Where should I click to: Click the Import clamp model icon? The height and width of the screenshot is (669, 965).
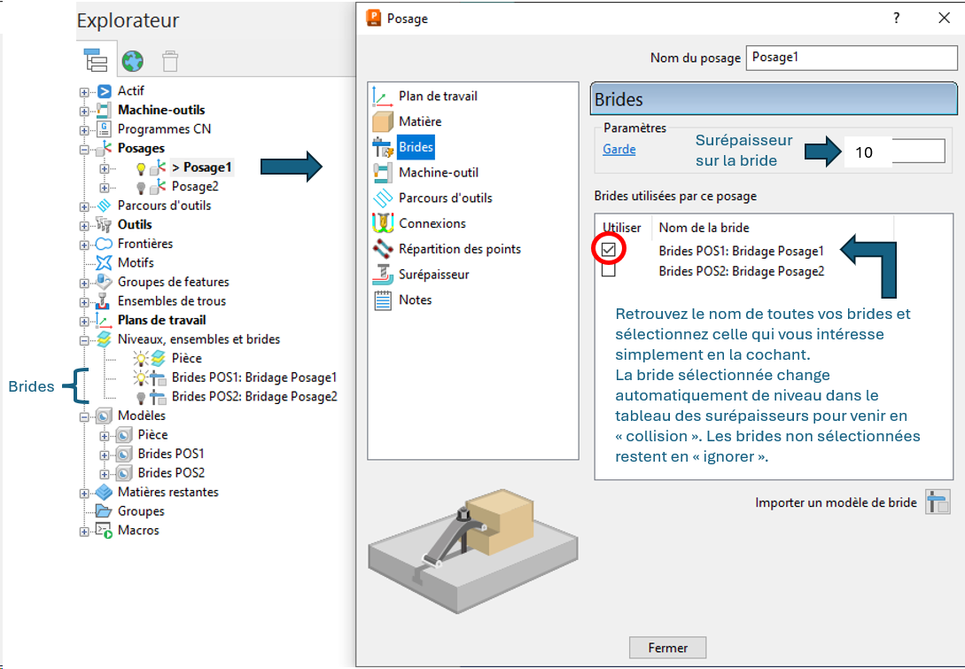[938, 502]
